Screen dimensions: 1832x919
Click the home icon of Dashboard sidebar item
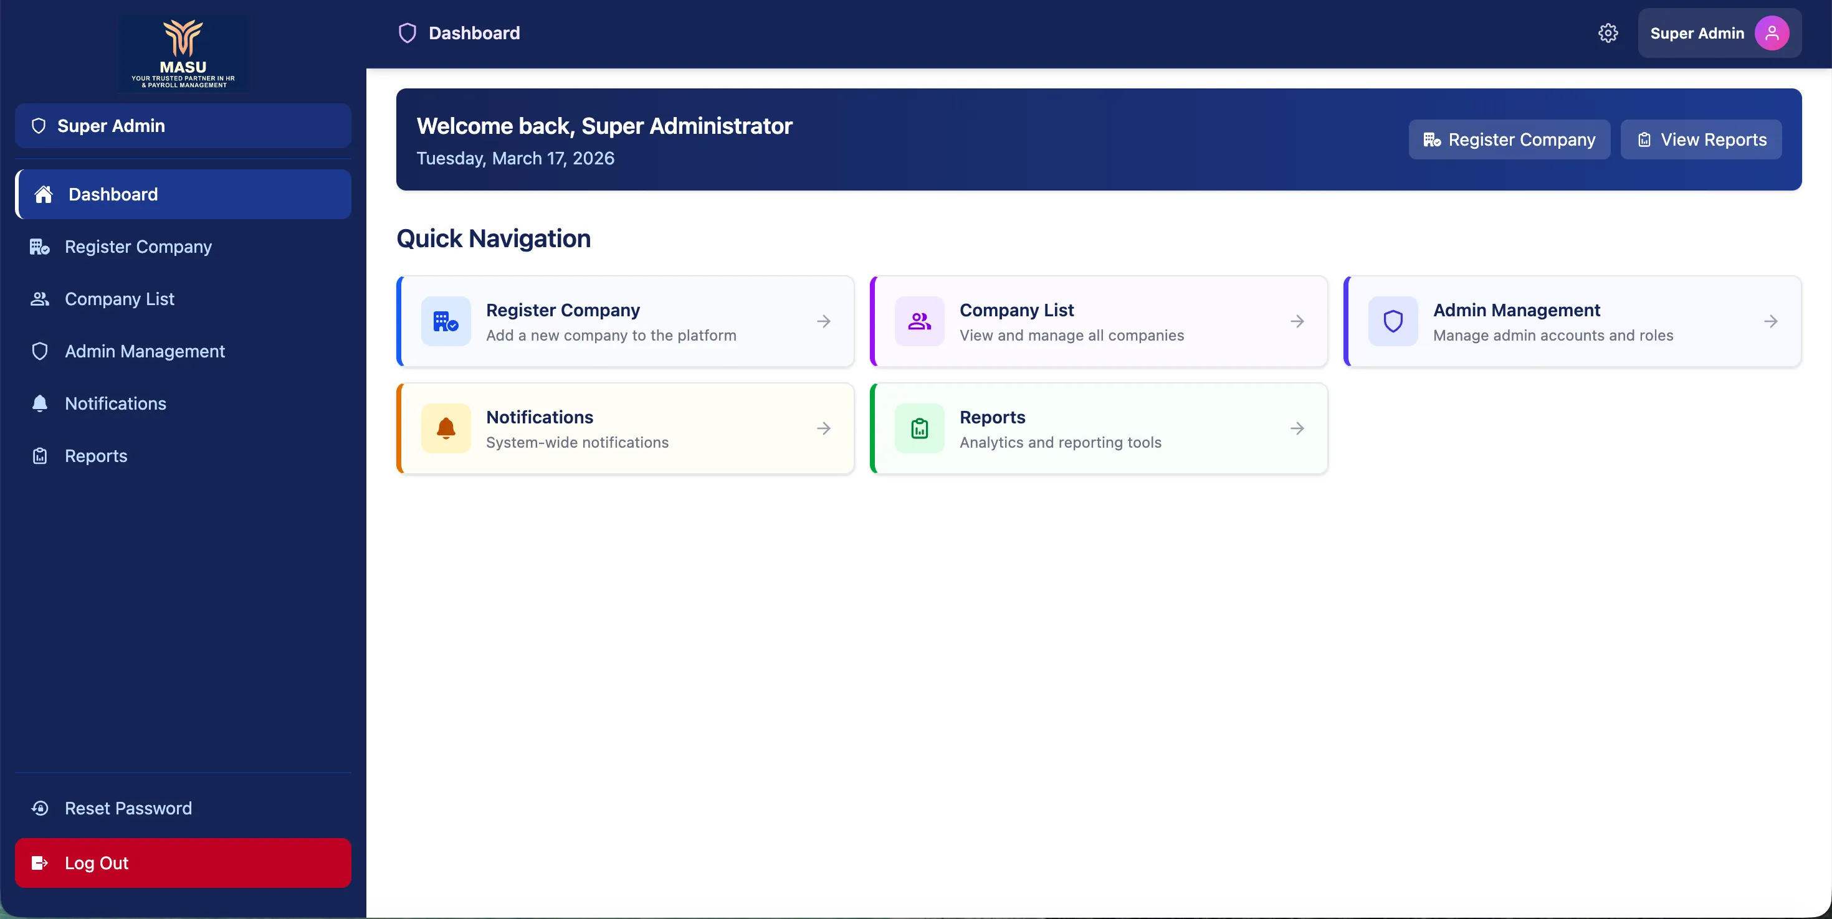point(44,194)
